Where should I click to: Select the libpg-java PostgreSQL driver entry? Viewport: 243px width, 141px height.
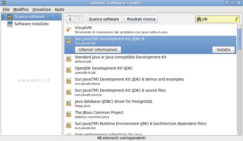(x=150, y=103)
